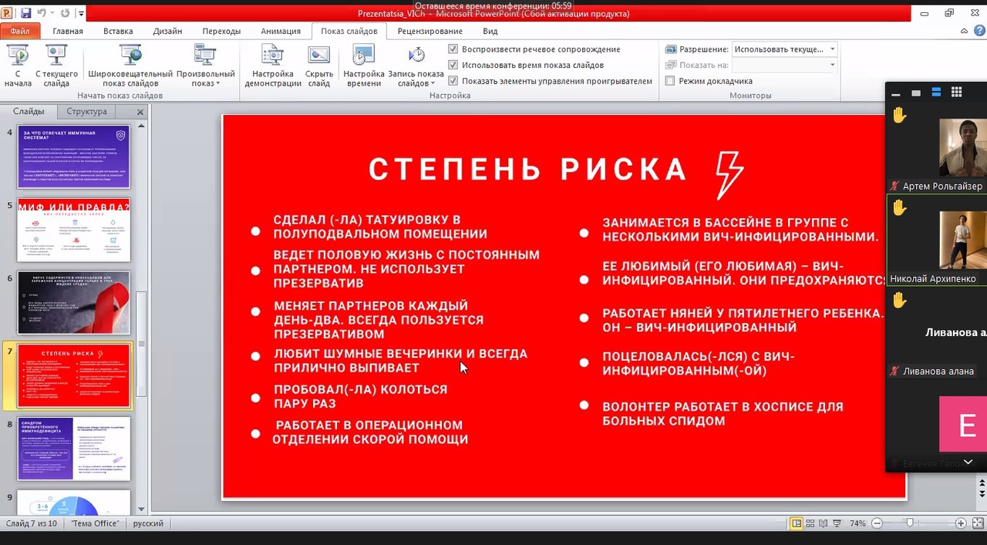Start slideshow from current slide
The width and height of the screenshot is (987, 545).
click(56, 66)
